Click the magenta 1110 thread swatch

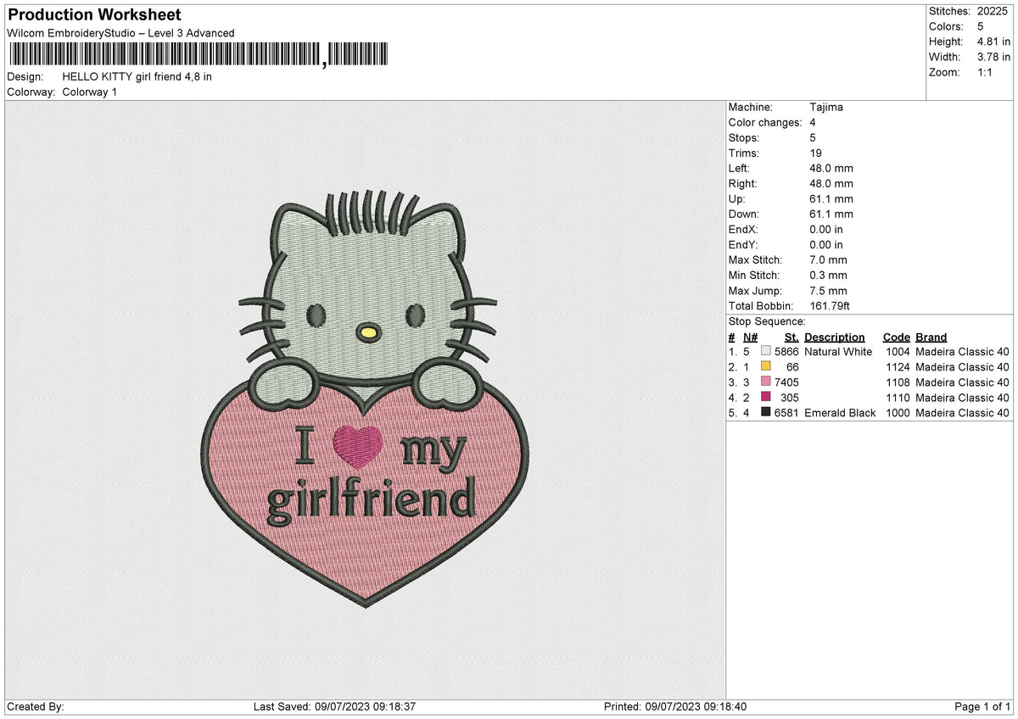tap(766, 397)
